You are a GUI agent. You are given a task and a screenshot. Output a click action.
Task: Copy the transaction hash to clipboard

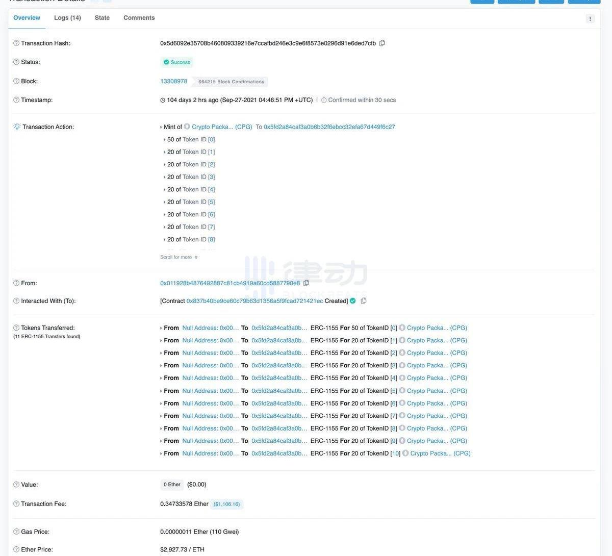click(x=382, y=43)
